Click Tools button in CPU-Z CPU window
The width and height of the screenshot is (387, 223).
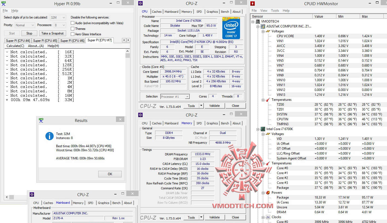[x=191, y=106]
